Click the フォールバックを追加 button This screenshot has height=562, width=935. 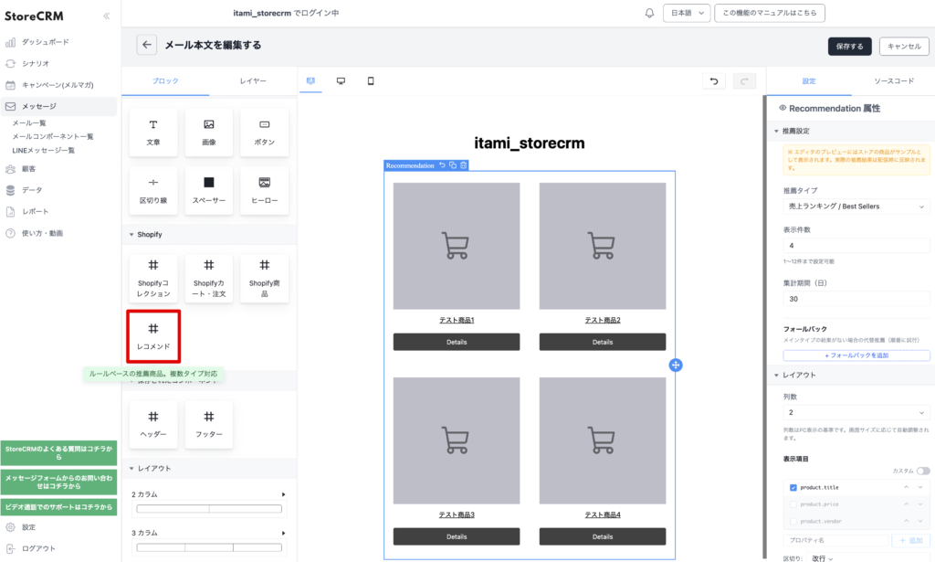point(856,355)
